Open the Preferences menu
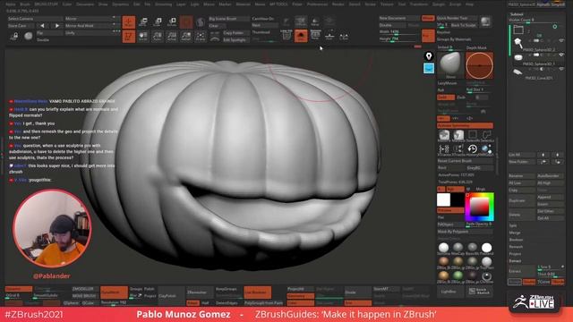This screenshot has height=322, width=573. click(317, 4)
